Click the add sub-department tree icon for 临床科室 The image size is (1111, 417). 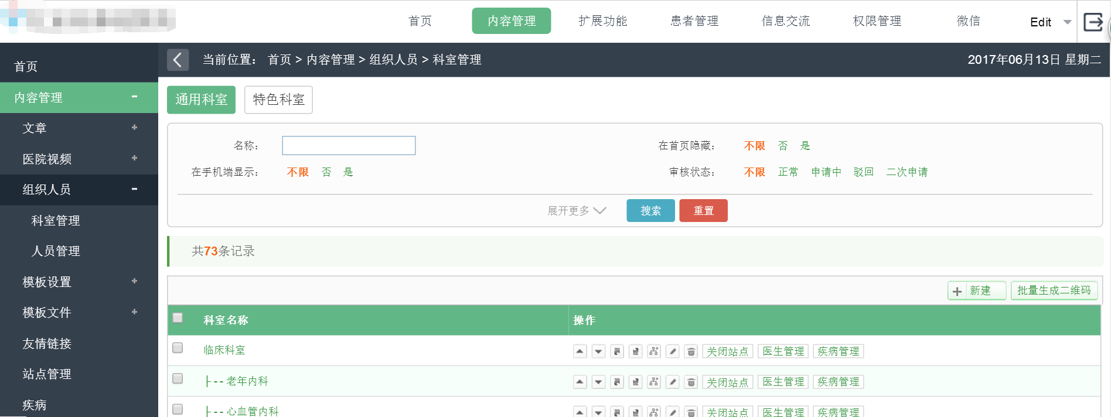654,351
